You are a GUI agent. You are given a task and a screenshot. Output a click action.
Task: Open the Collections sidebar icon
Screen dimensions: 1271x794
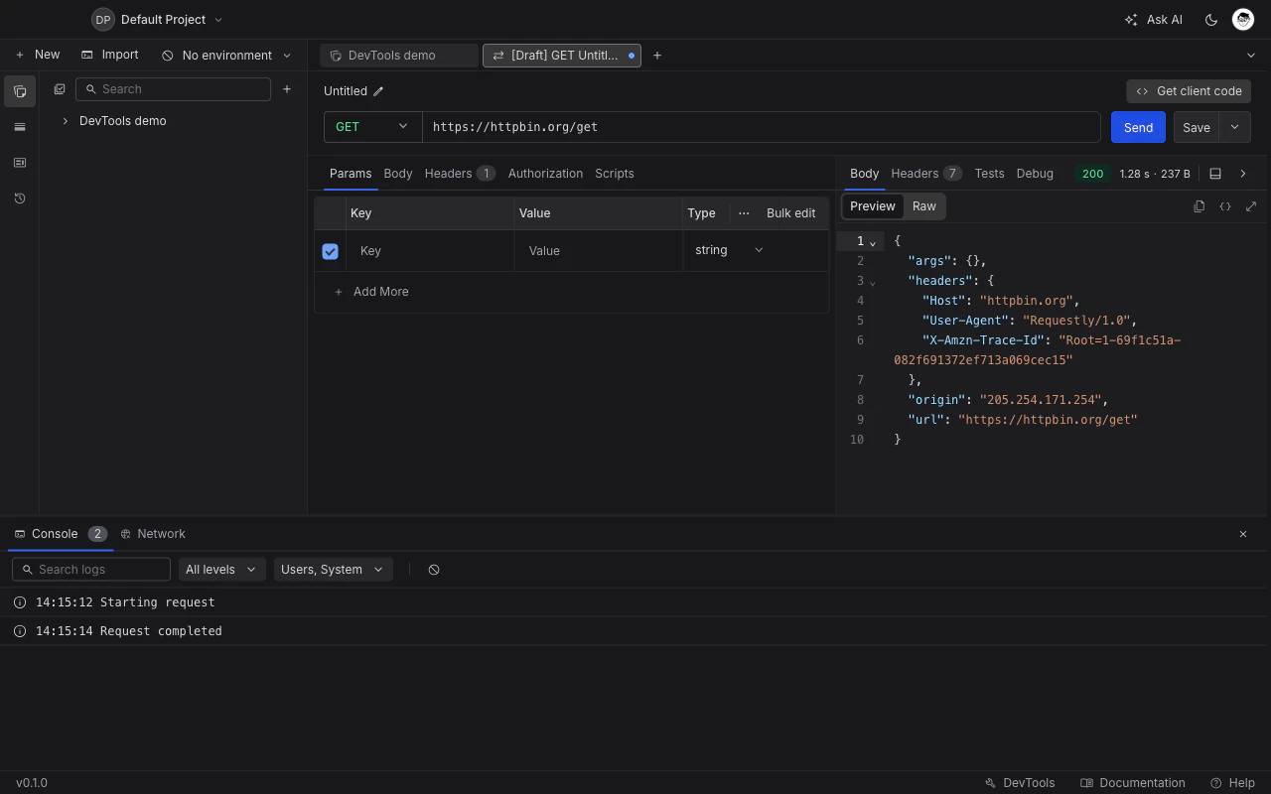[20, 91]
